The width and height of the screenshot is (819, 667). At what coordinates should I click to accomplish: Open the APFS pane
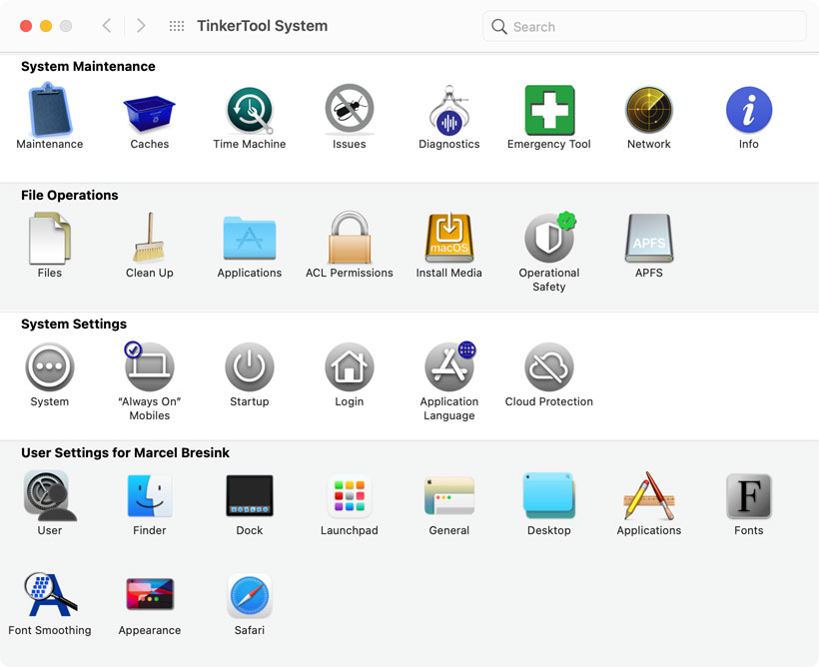(648, 238)
